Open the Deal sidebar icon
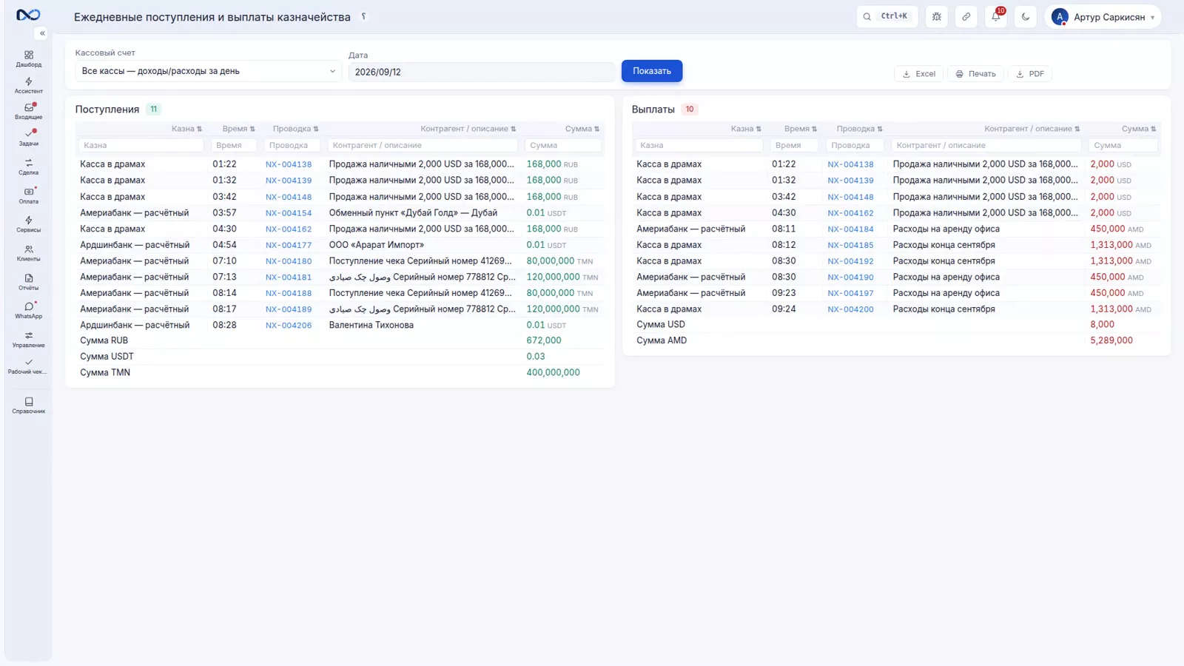 pos(28,166)
